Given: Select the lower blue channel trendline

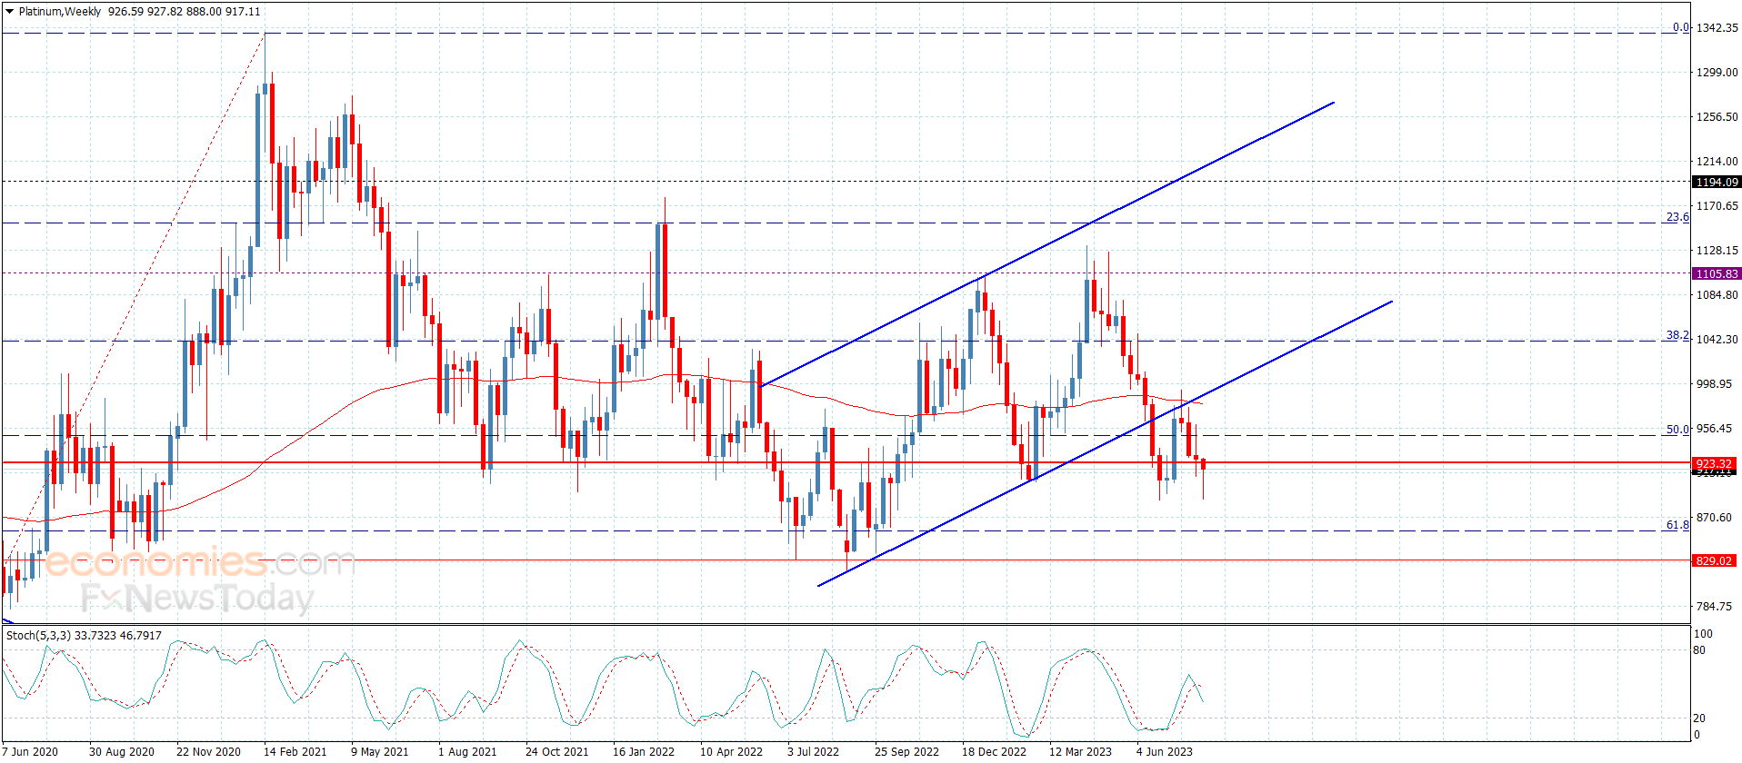Looking at the screenshot, I should click(1105, 443).
